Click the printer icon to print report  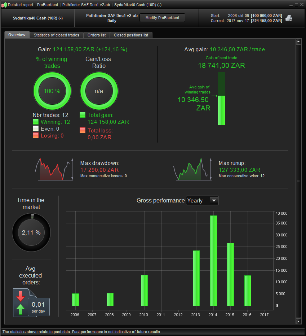[289, 18]
